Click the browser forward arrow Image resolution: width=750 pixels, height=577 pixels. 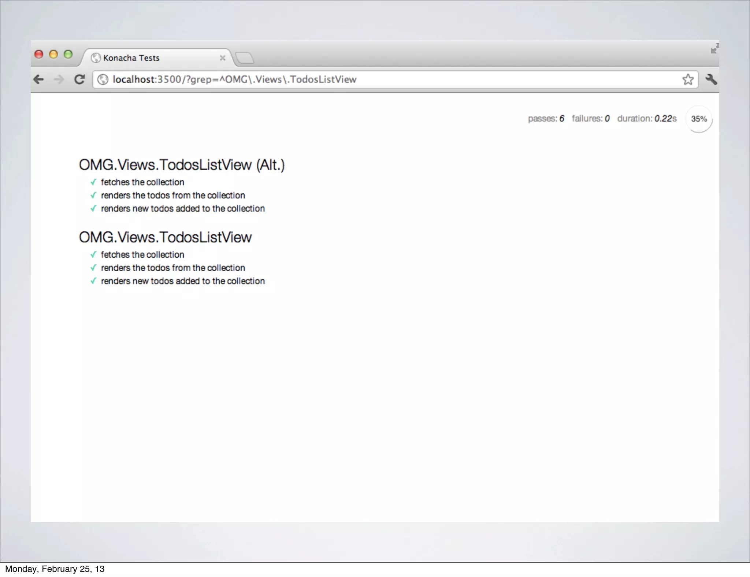tap(59, 79)
